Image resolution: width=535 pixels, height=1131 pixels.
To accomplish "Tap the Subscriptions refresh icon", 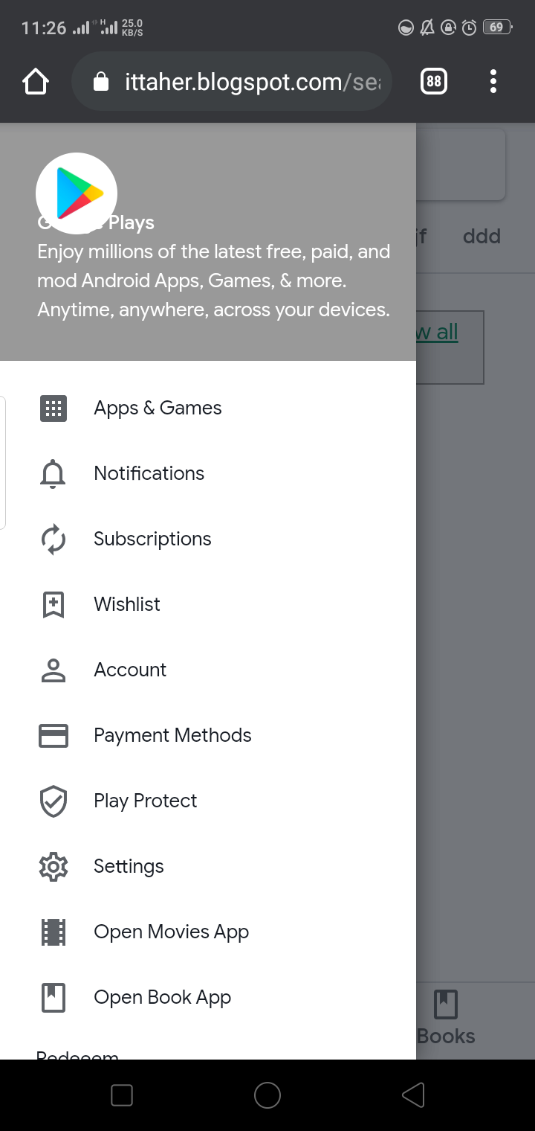I will [53, 539].
